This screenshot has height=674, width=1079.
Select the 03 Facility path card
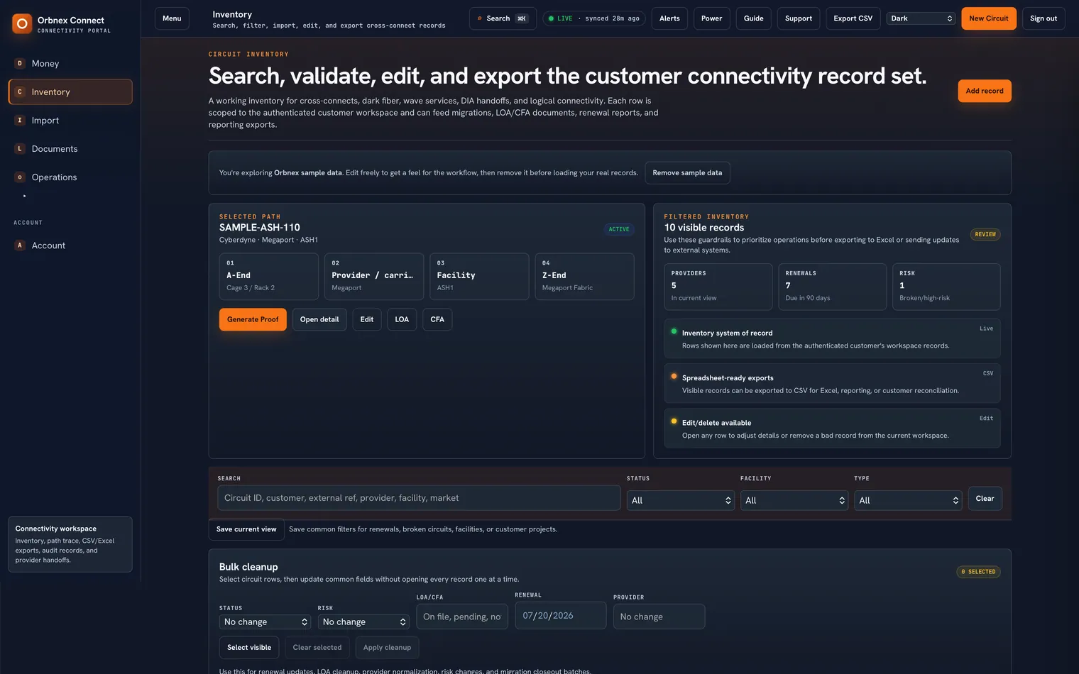pyautogui.click(x=479, y=277)
